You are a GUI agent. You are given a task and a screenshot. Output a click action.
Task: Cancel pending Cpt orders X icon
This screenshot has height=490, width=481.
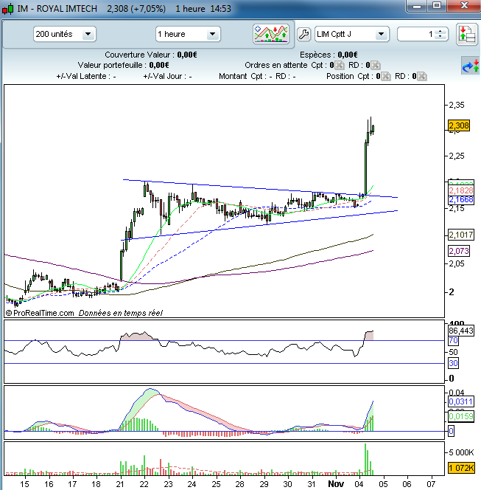click(x=340, y=65)
